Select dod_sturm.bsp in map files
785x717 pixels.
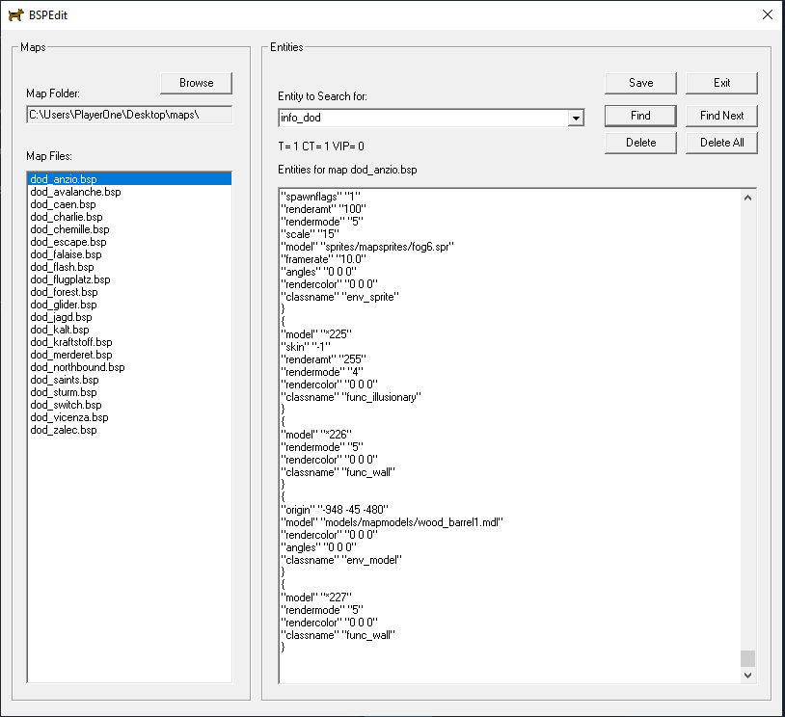click(x=129, y=392)
